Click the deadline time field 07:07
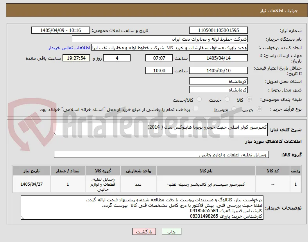Screen dimensions: 308x242 pos(159,58)
